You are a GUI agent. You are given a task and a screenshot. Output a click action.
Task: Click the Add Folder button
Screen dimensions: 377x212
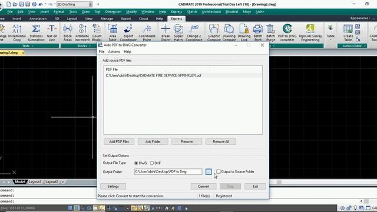[x=153, y=141]
